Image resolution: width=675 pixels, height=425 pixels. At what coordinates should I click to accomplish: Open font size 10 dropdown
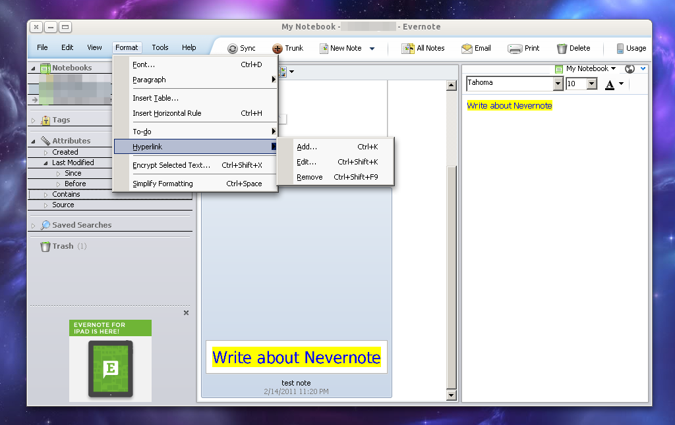coord(592,84)
